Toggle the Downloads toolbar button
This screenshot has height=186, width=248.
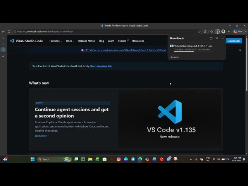217,31
